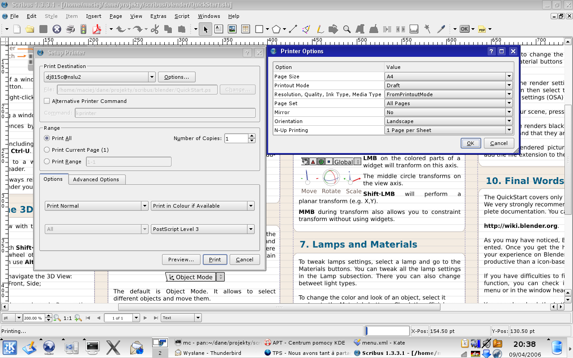
Task: Switch to the Advanced Options tab
Action: pyautogui.click(x=96, y=179)
